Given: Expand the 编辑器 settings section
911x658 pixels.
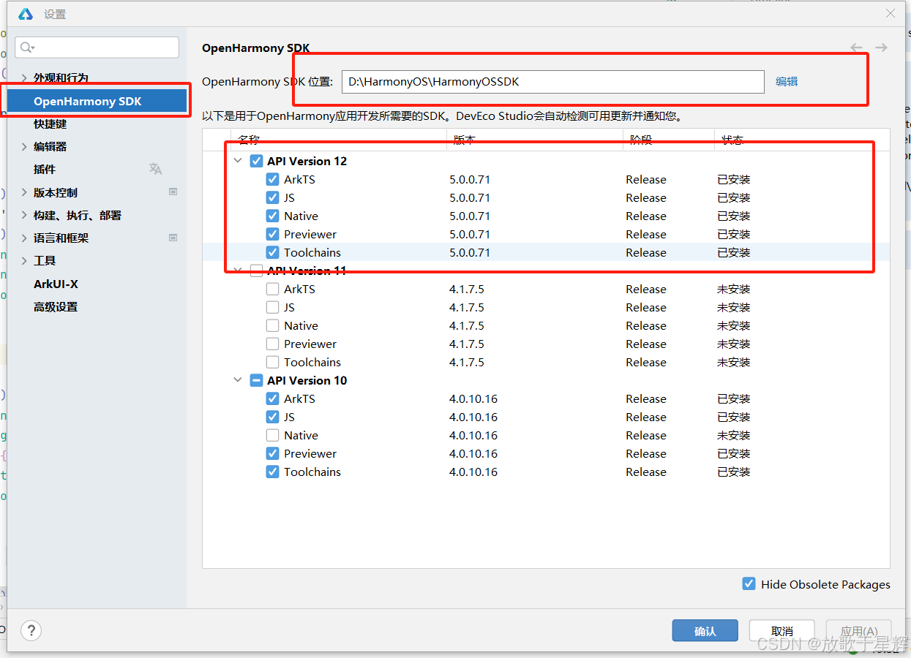Looking at the screenshot, I should (x=24, y=146).
